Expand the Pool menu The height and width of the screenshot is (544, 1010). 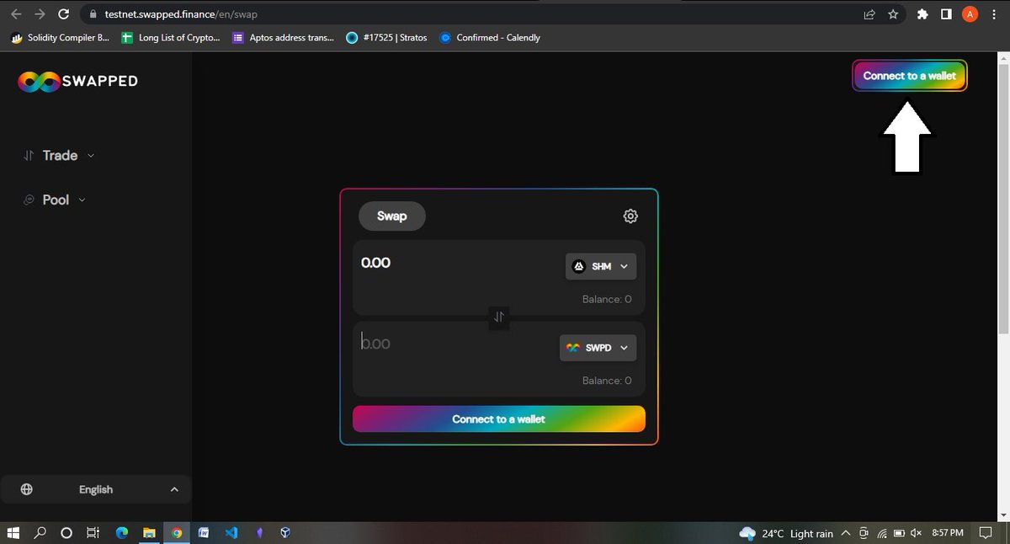click(x=54, y=200)
